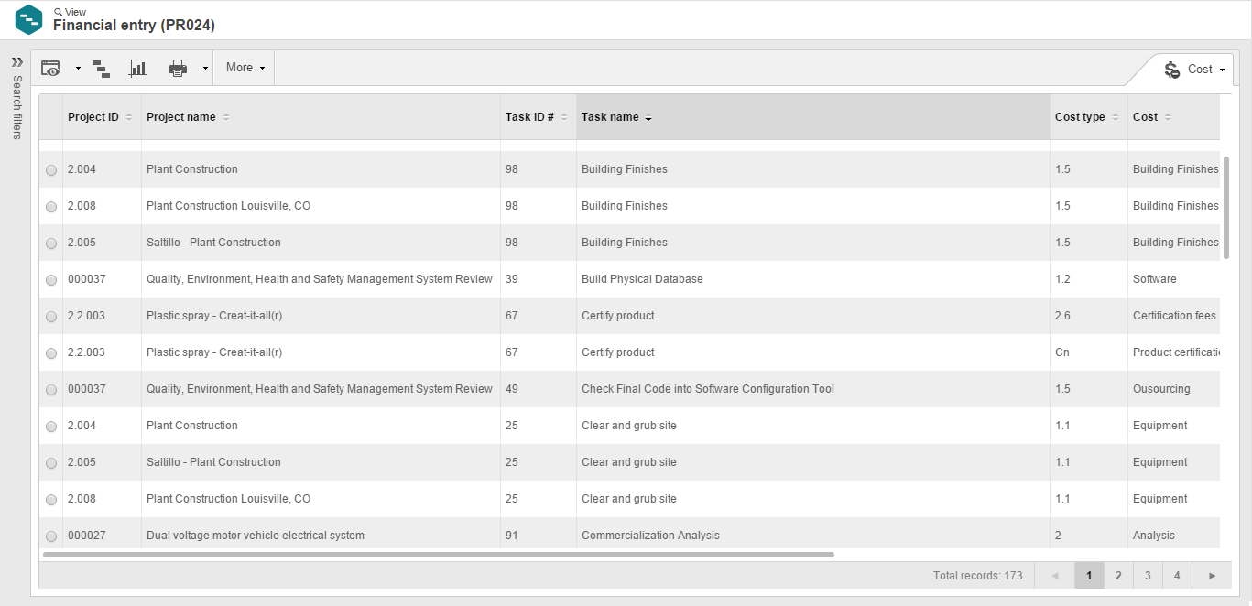Select radio for Certify product 2.6 row
Screen dimensions: 1252x606
tap(51, 317)
